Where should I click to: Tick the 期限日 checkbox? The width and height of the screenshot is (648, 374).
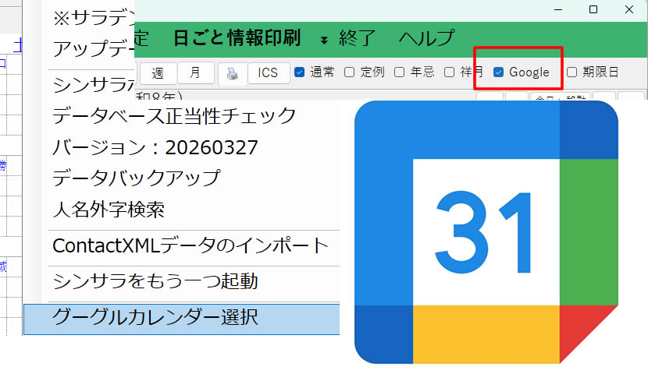571,72
